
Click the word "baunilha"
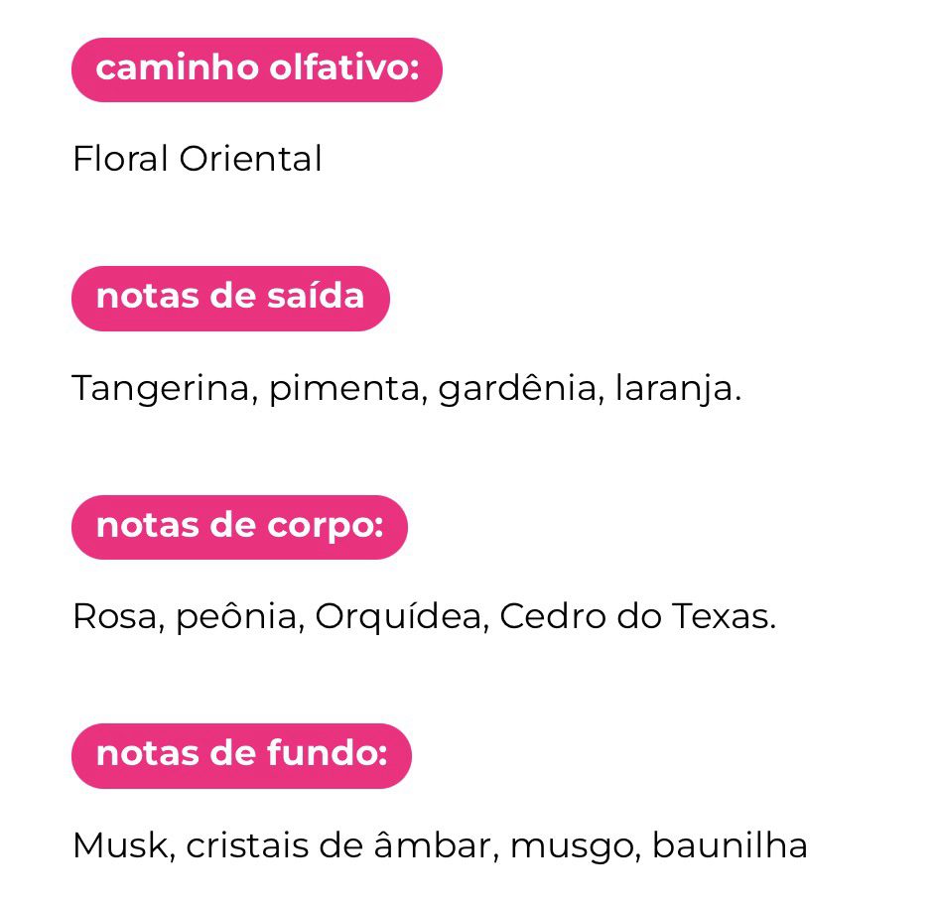[x=729, y=846]
